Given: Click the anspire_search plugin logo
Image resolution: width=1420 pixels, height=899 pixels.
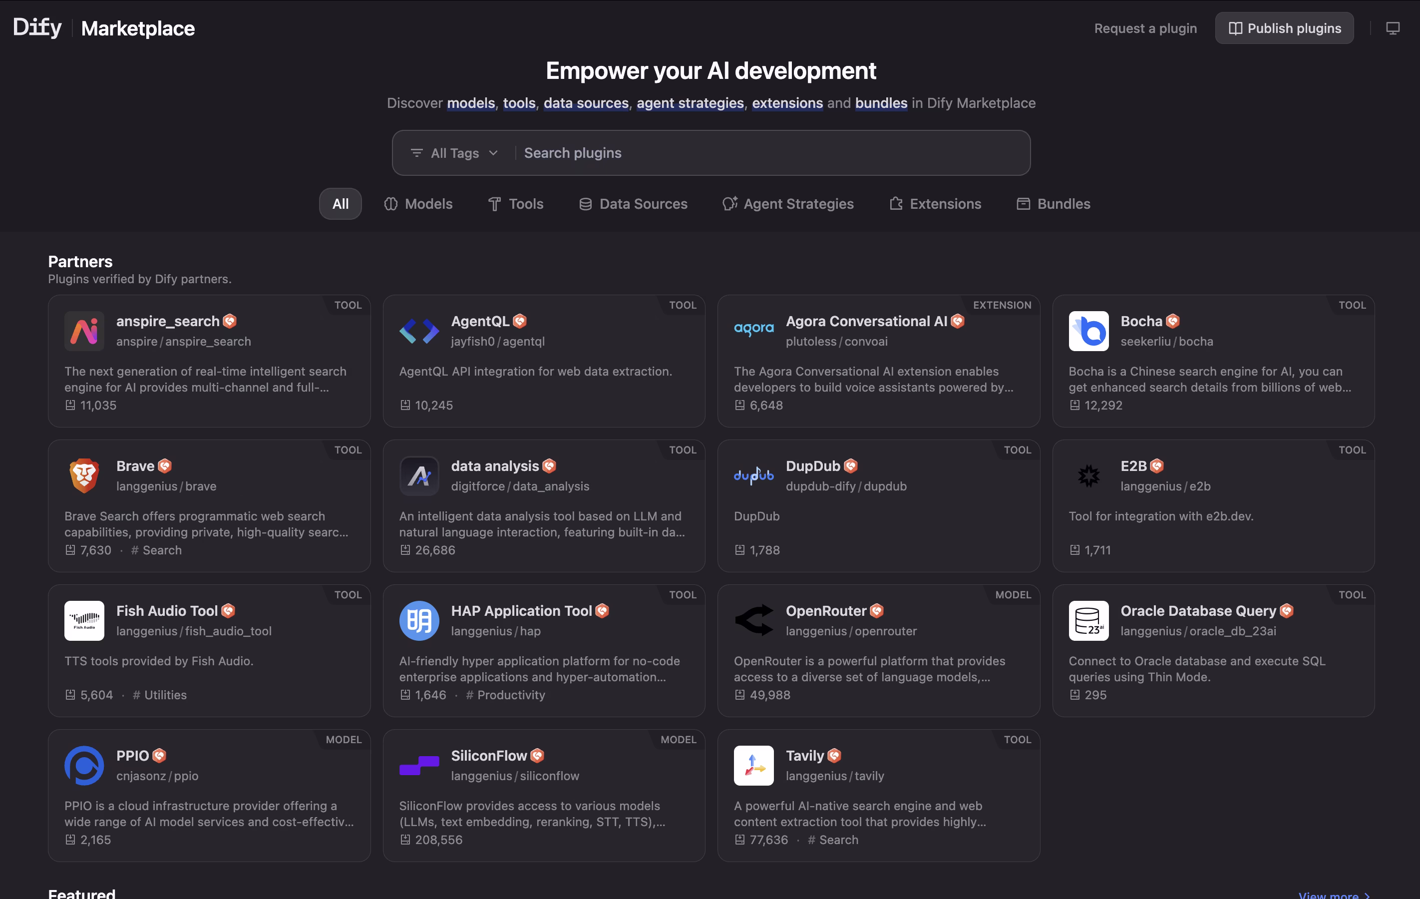Looking at the screenshot, I should (84, 331).
